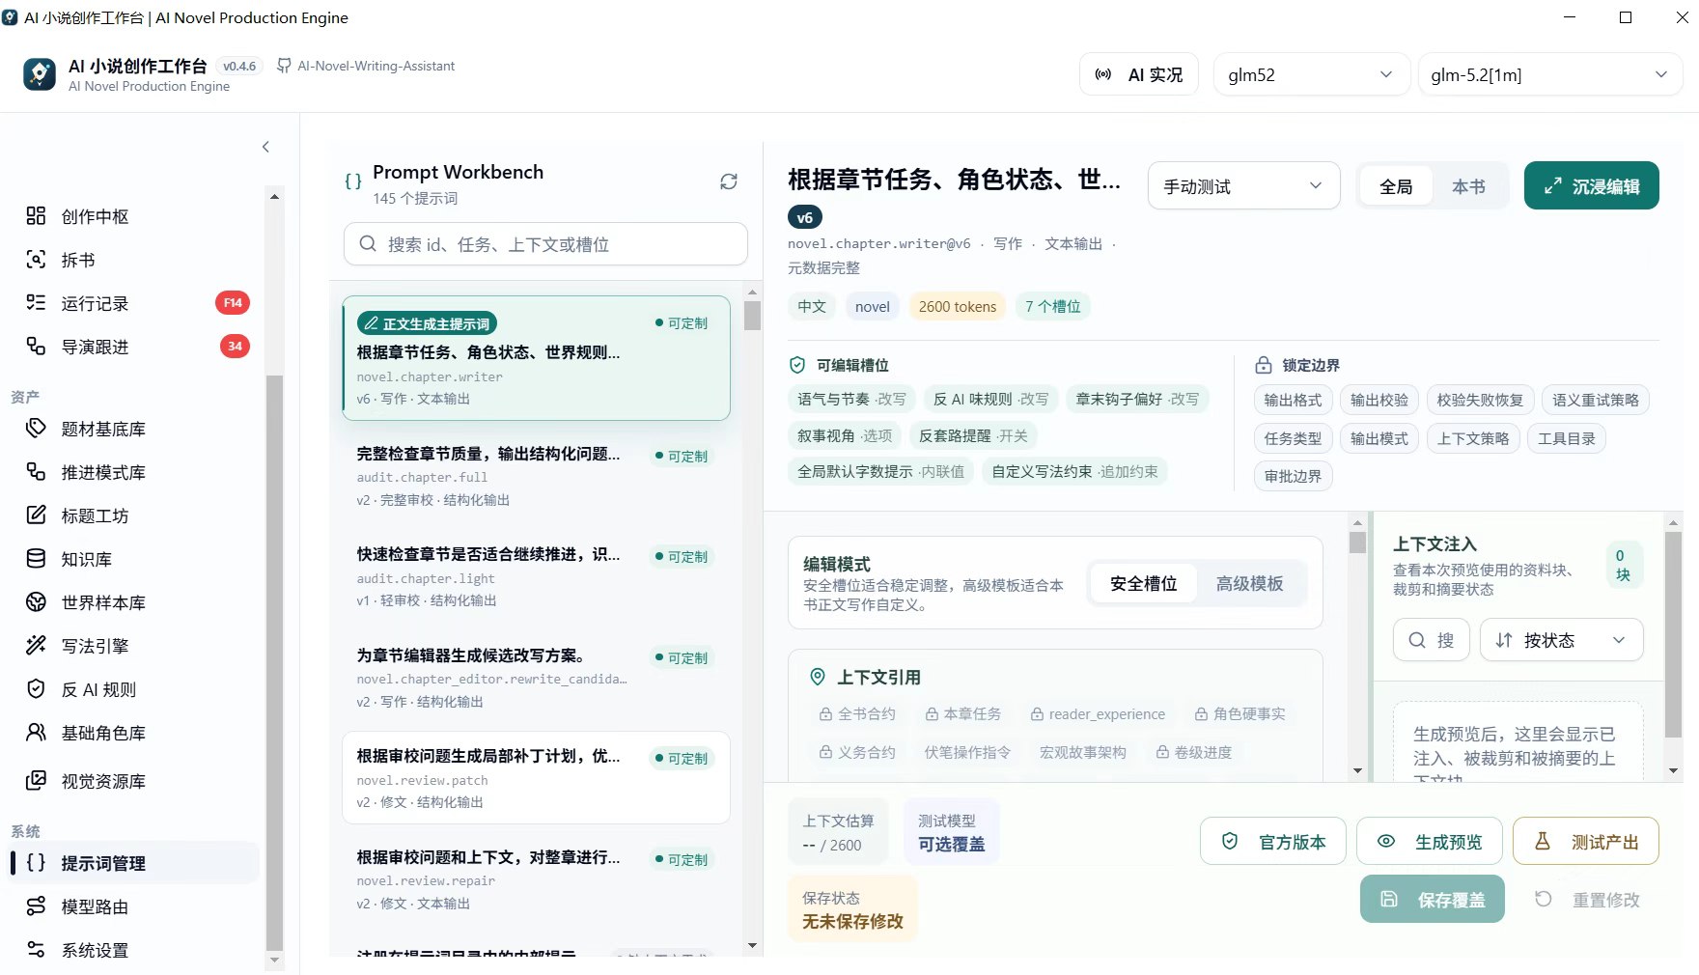Click the 知识库 database icon

tap(36, 559)
